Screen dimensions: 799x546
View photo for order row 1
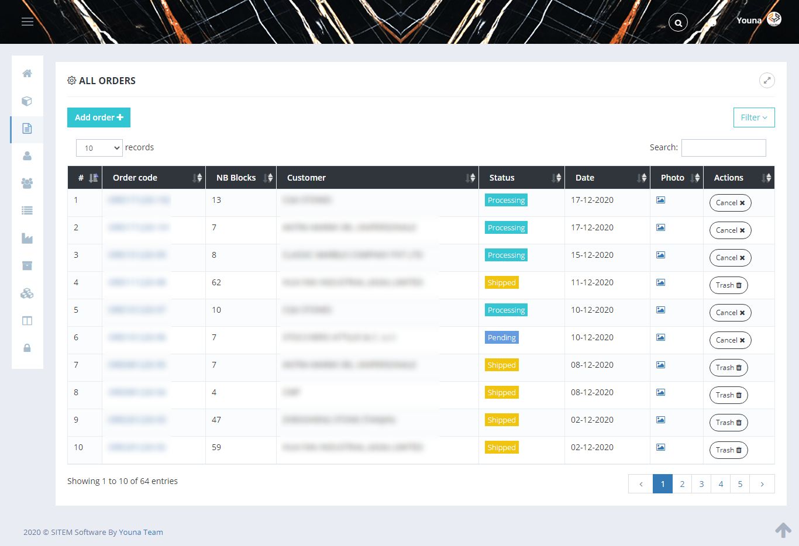pyautogui.click(x=660, y=200)
